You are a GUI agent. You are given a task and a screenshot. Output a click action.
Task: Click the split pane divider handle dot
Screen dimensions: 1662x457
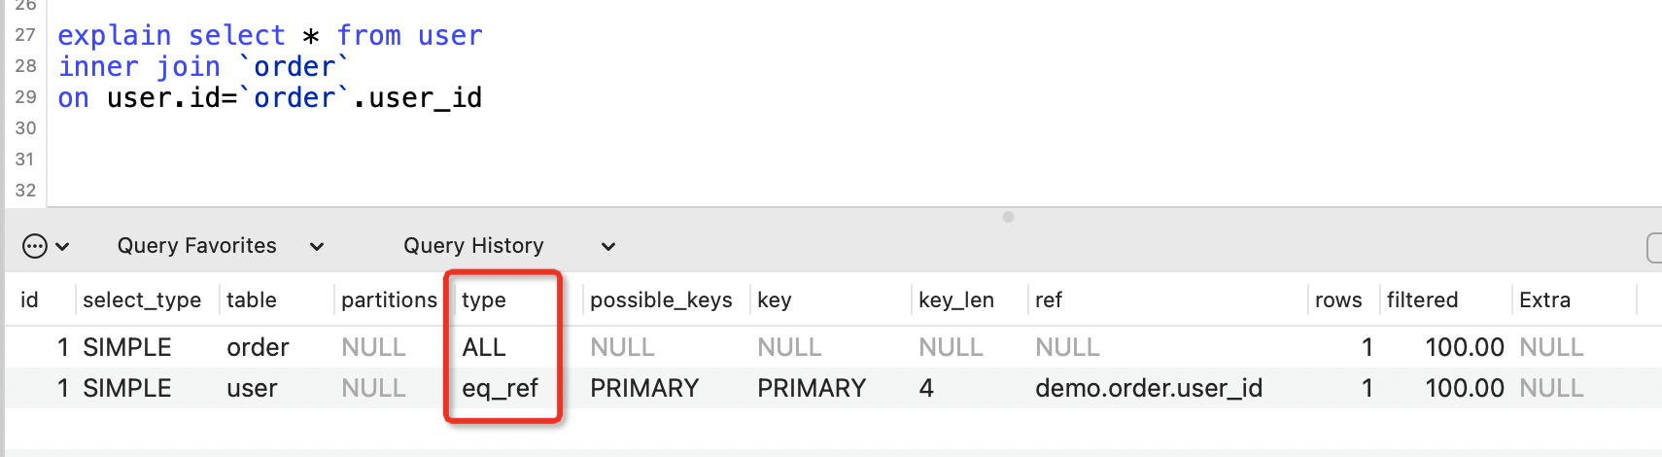(1008, 217)
